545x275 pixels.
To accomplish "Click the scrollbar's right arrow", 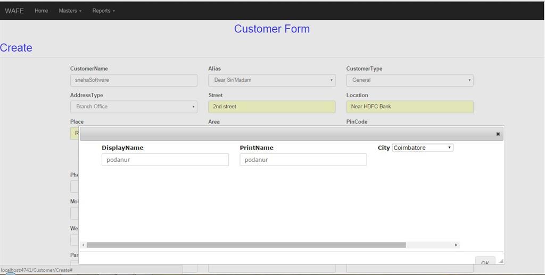I will (x=456, y=245).
